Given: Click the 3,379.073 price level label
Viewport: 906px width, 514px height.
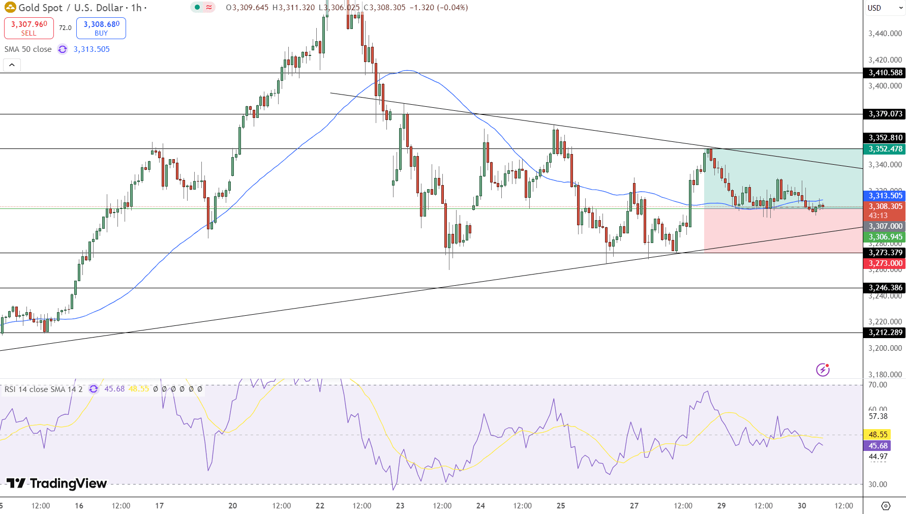Looking at the screenshot, I should tap(885, 114).
